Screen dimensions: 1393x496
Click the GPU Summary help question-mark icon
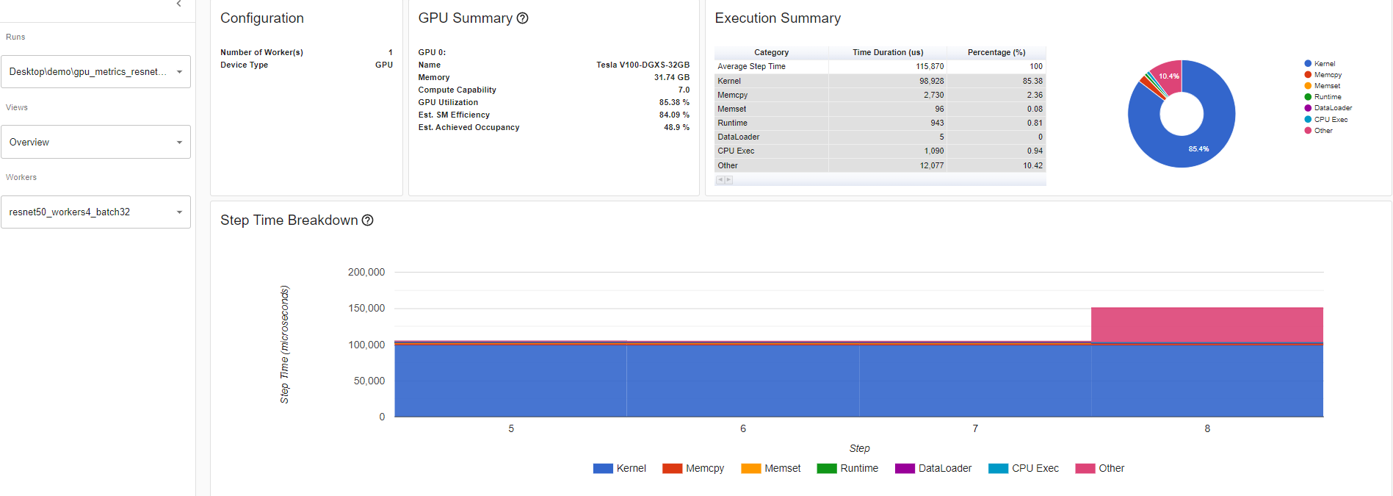pos(522,18)
